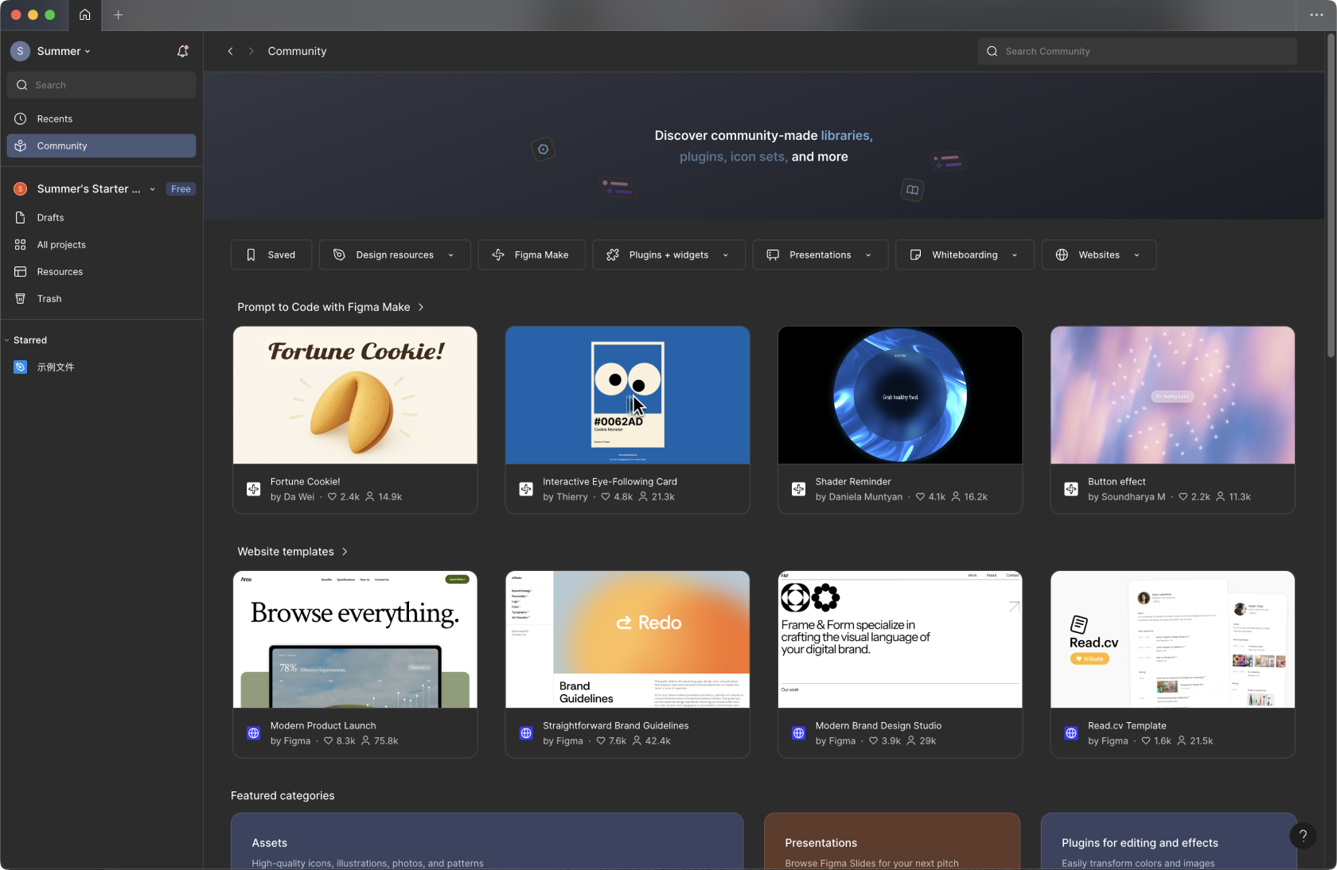Open the Website templates section link
This screenshot has height=870, width=1337.
292,552
